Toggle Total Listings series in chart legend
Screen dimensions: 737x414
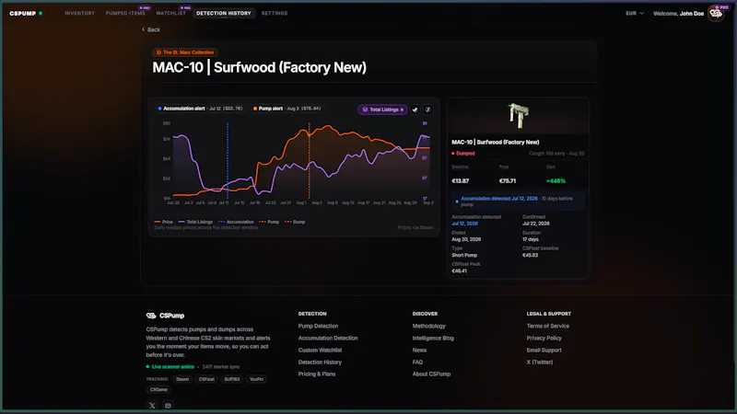(195, 222)
